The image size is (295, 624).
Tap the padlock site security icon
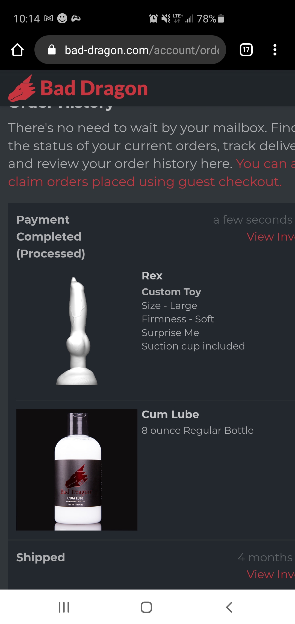pos(52,50)
